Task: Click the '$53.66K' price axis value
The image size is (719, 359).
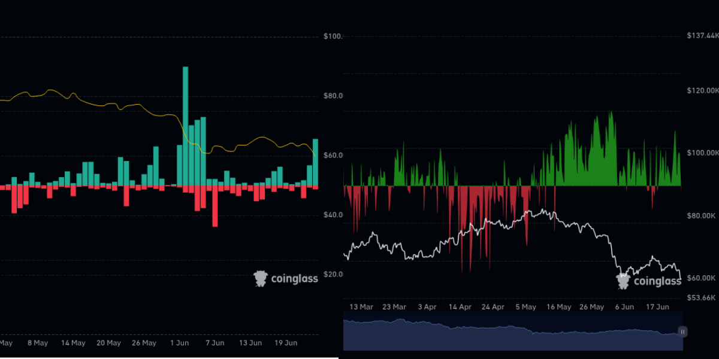Action: pyautogui.click(x=702, y=297)
